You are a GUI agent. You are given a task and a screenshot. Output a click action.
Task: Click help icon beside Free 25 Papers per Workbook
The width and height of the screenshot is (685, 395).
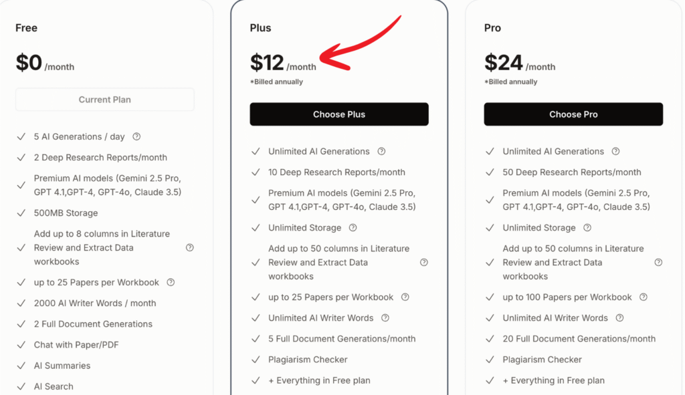(x=171, y=282)
